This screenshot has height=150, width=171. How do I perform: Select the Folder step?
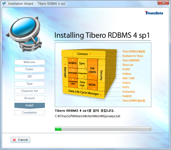[29, 69]
